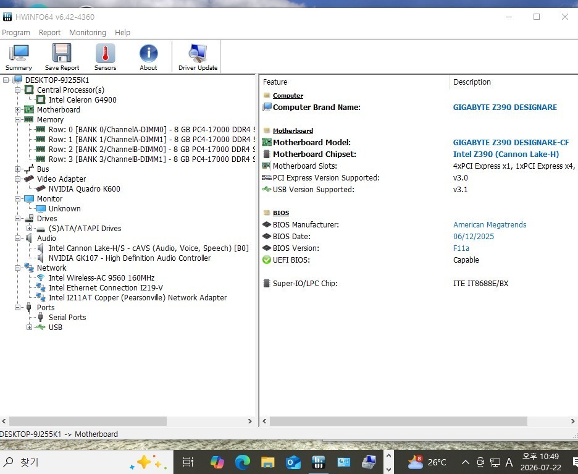Open the Intel Z390 (Cannon Lake-H) link
Image resolution: width=578 pixels, height=474 pixels.
pyautogui.click(x=506, y=154)
